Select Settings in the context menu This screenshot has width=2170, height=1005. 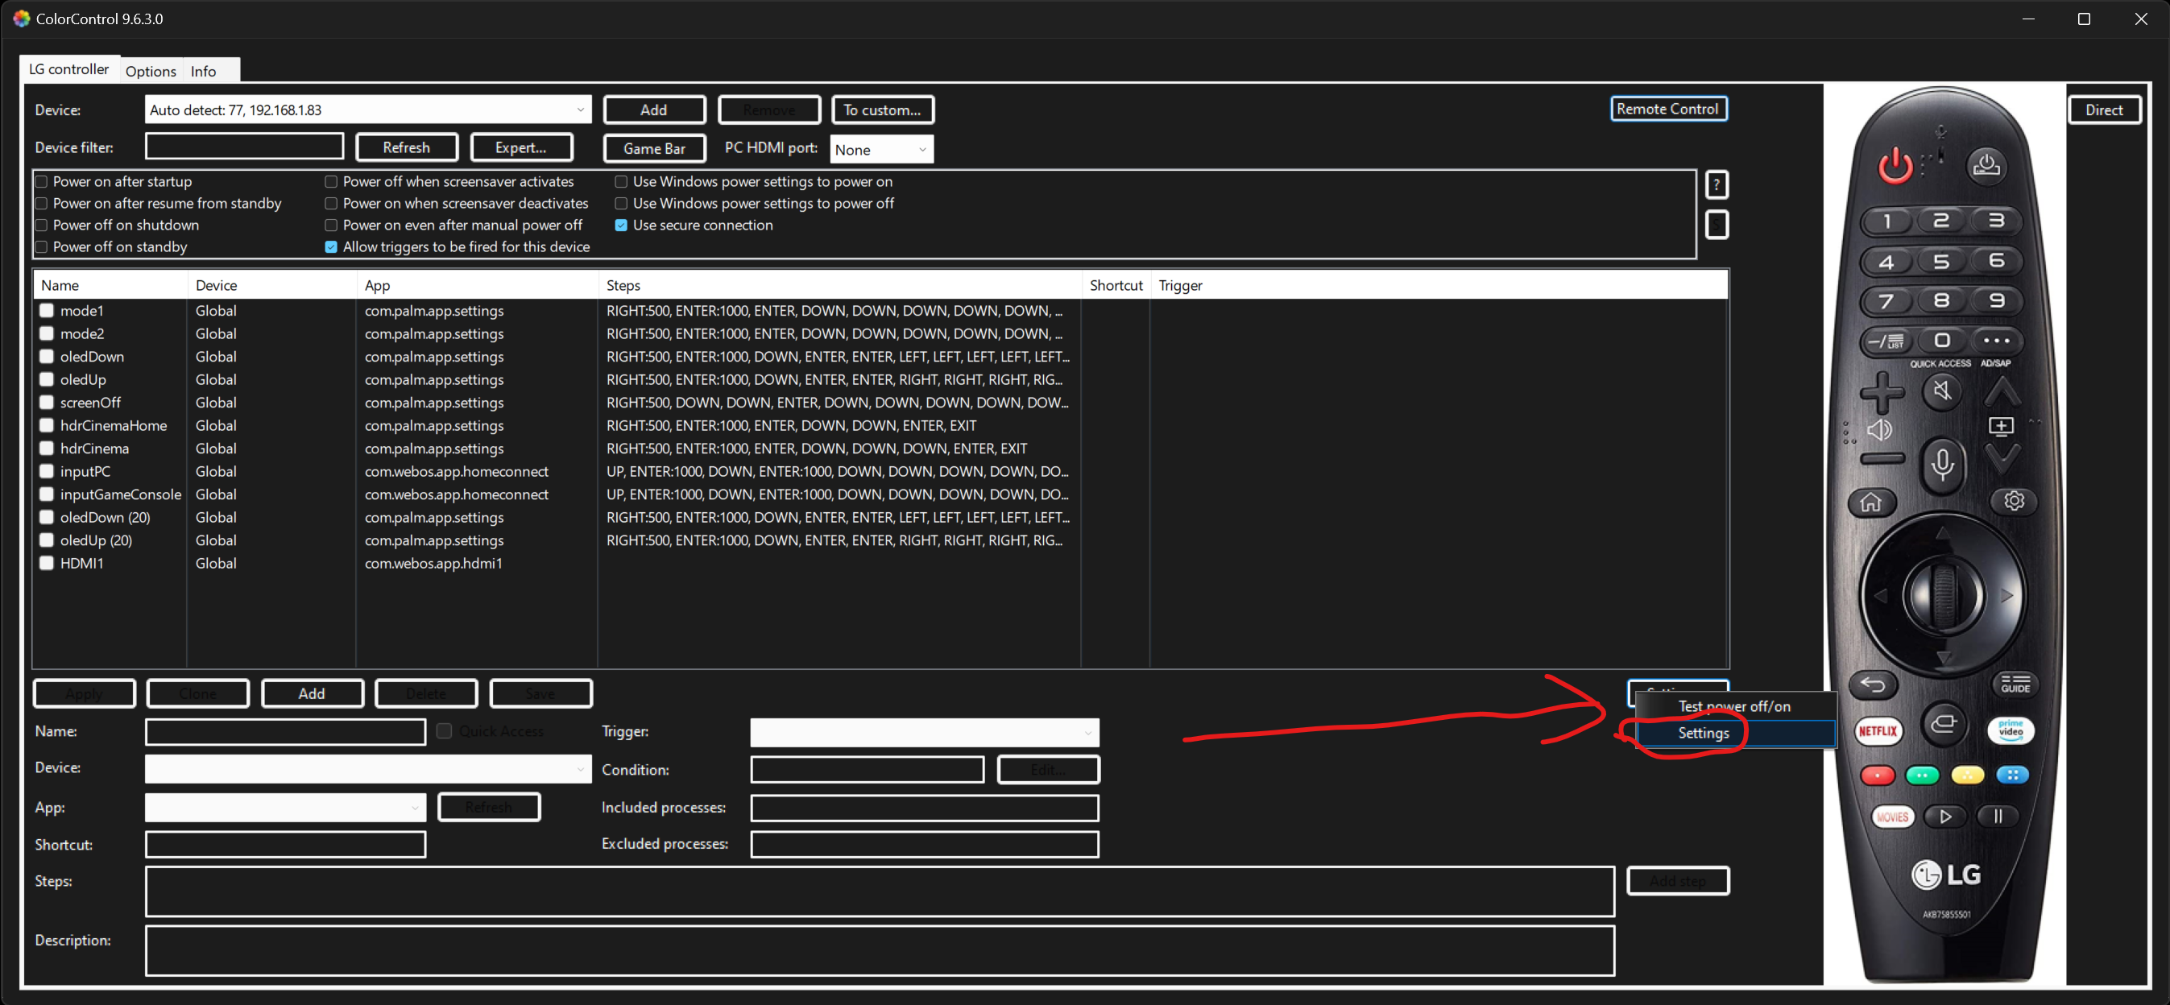click(x=1703, y=733)
